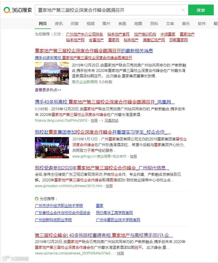Open recommendation 民办南华工商学院官网
218x263 pixels.
click(x=114, y=213)
